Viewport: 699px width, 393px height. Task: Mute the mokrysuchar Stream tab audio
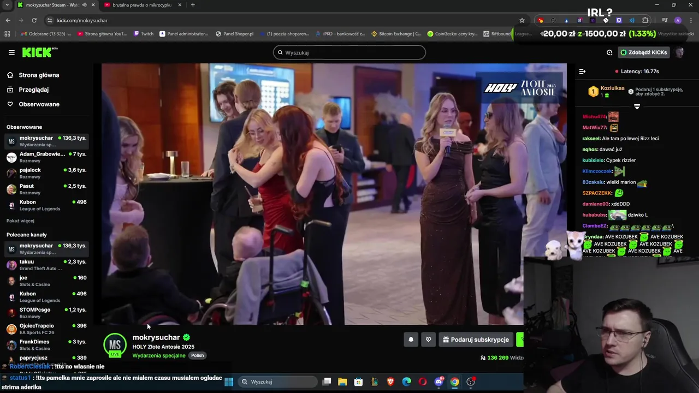click(84, 5)
